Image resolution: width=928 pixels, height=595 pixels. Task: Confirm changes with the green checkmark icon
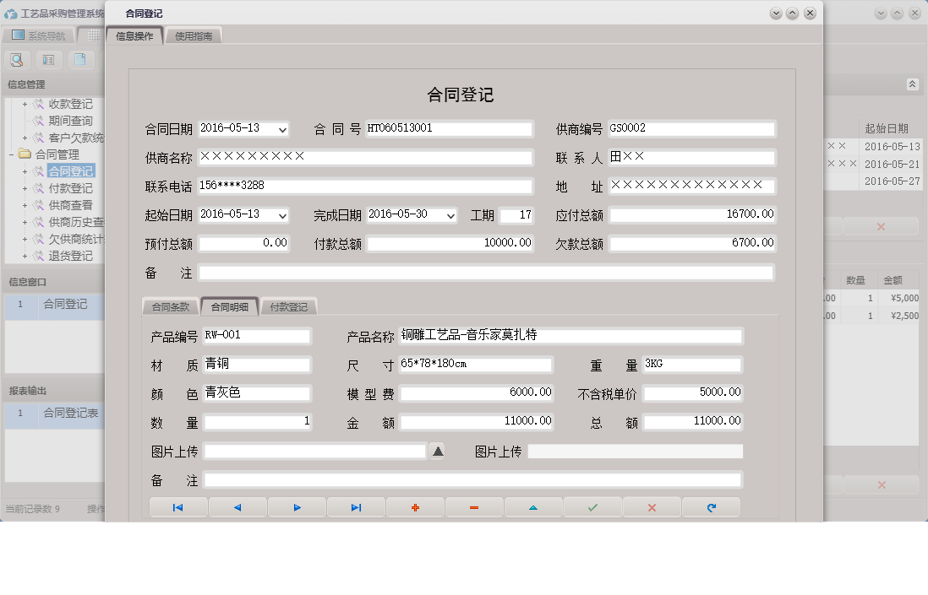[592, 506]
